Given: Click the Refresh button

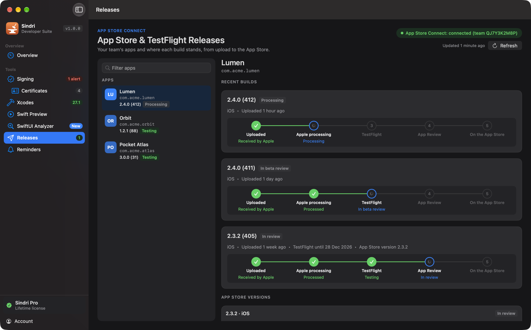Looking at the screenshot, I should [x=505, y=46].
